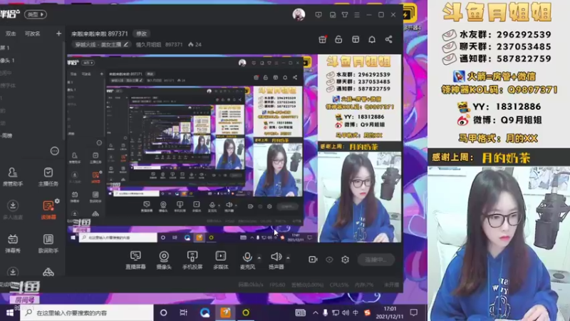The height and width of the screenshot is (321, 570).
Task: Click 修改 to edit the room title
Action: (141, 34)
